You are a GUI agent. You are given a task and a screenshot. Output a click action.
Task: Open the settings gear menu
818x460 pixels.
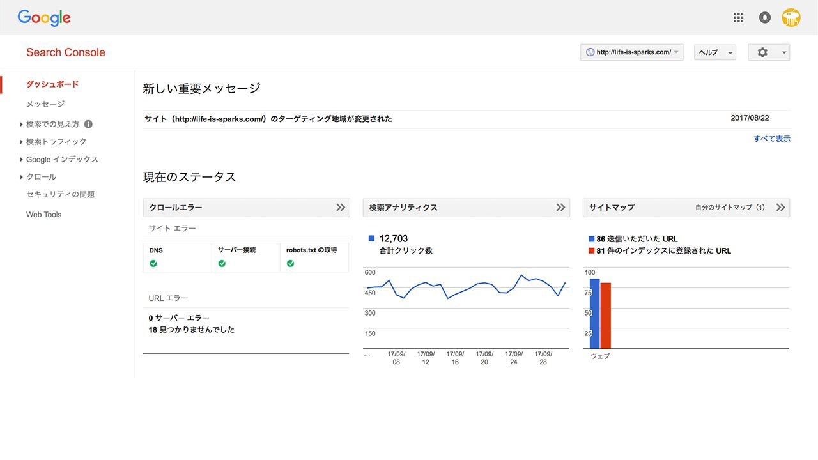[x=769, y=52]
